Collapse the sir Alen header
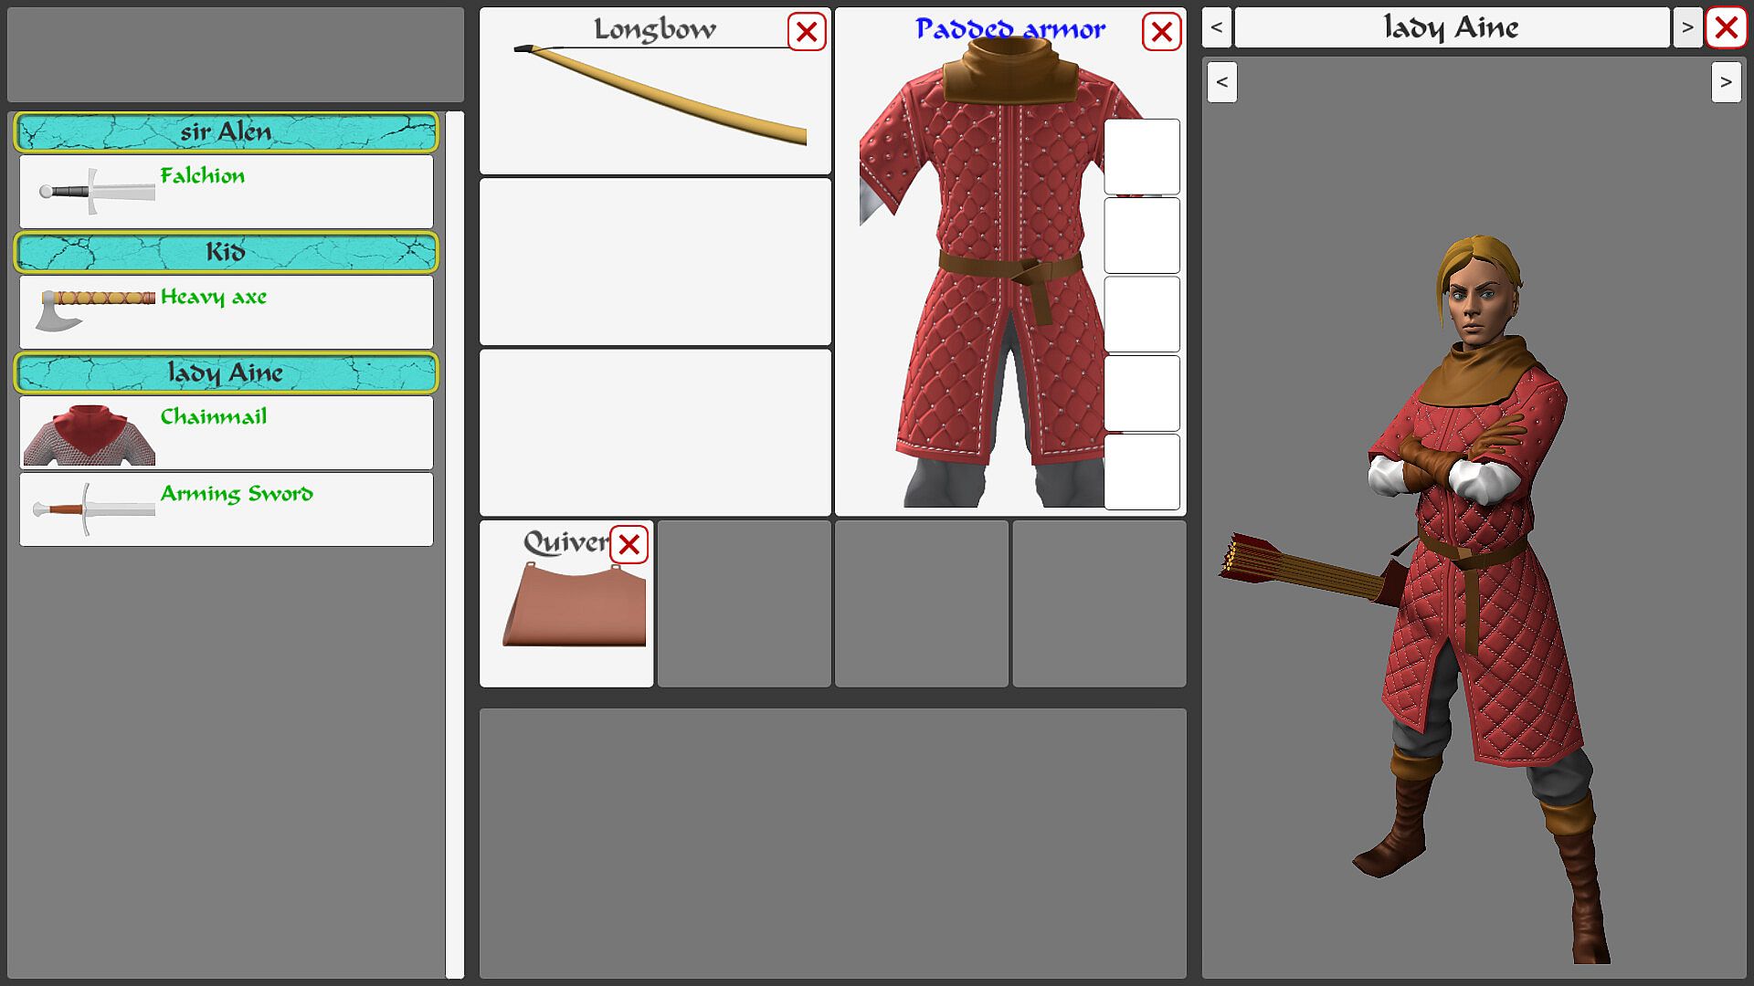The width and height of the screenshot is (1754, 986). [226, 132]
